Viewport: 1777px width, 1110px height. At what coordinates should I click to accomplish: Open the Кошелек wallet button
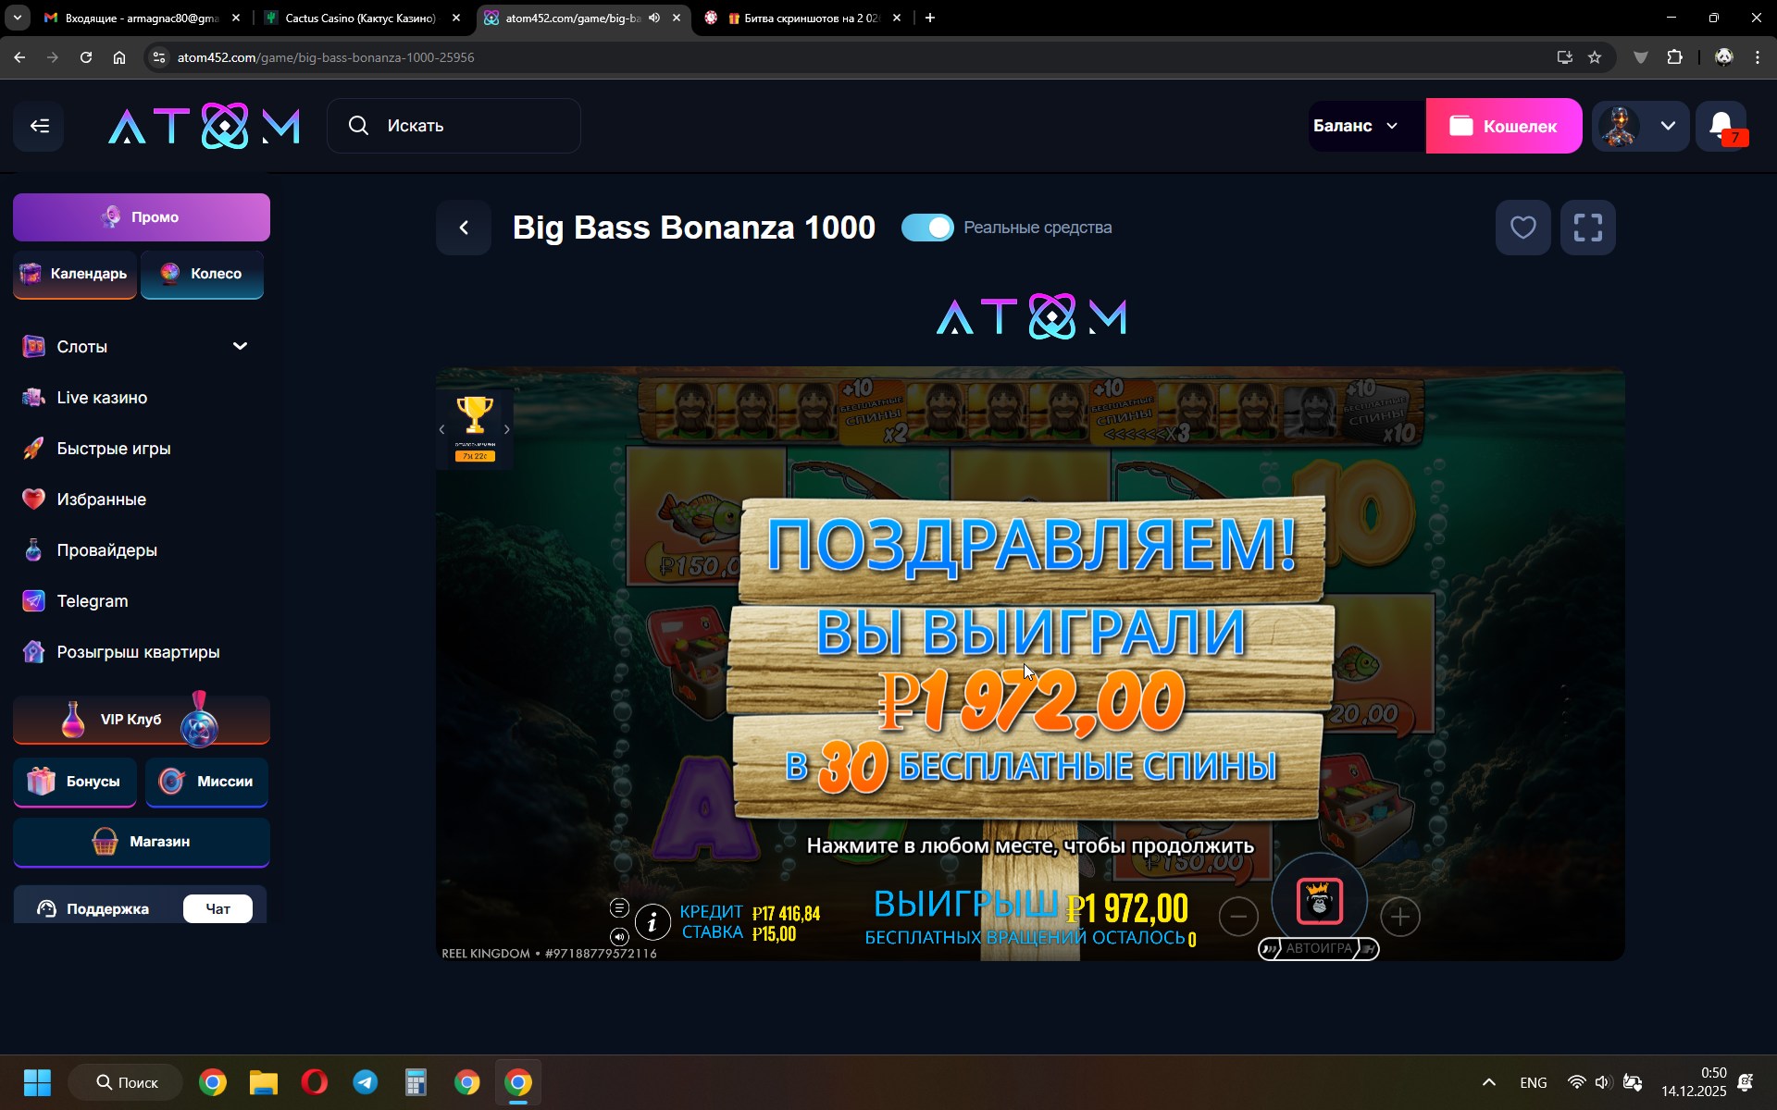pos(1503,126)
